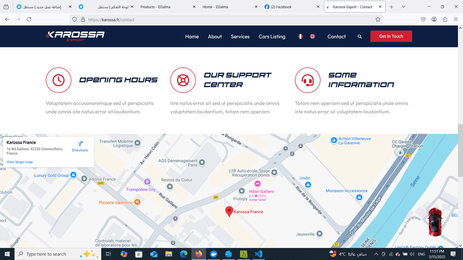Click the Opening Hours clock icon
This screenshot has width=463, height=260.
58,80
